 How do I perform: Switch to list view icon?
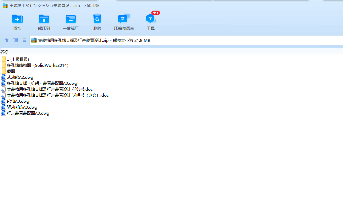tap(24, 40)
